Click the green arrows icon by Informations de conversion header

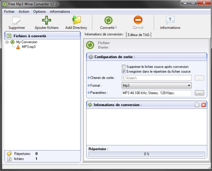[x=90, y=105]
